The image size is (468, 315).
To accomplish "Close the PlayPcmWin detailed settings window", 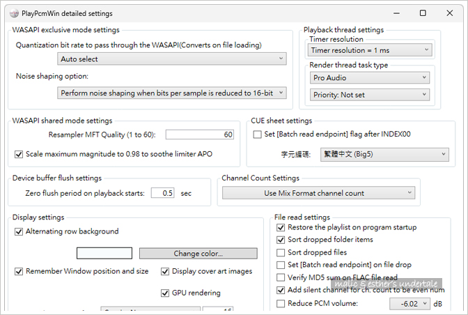I will (x=449, y=13).
